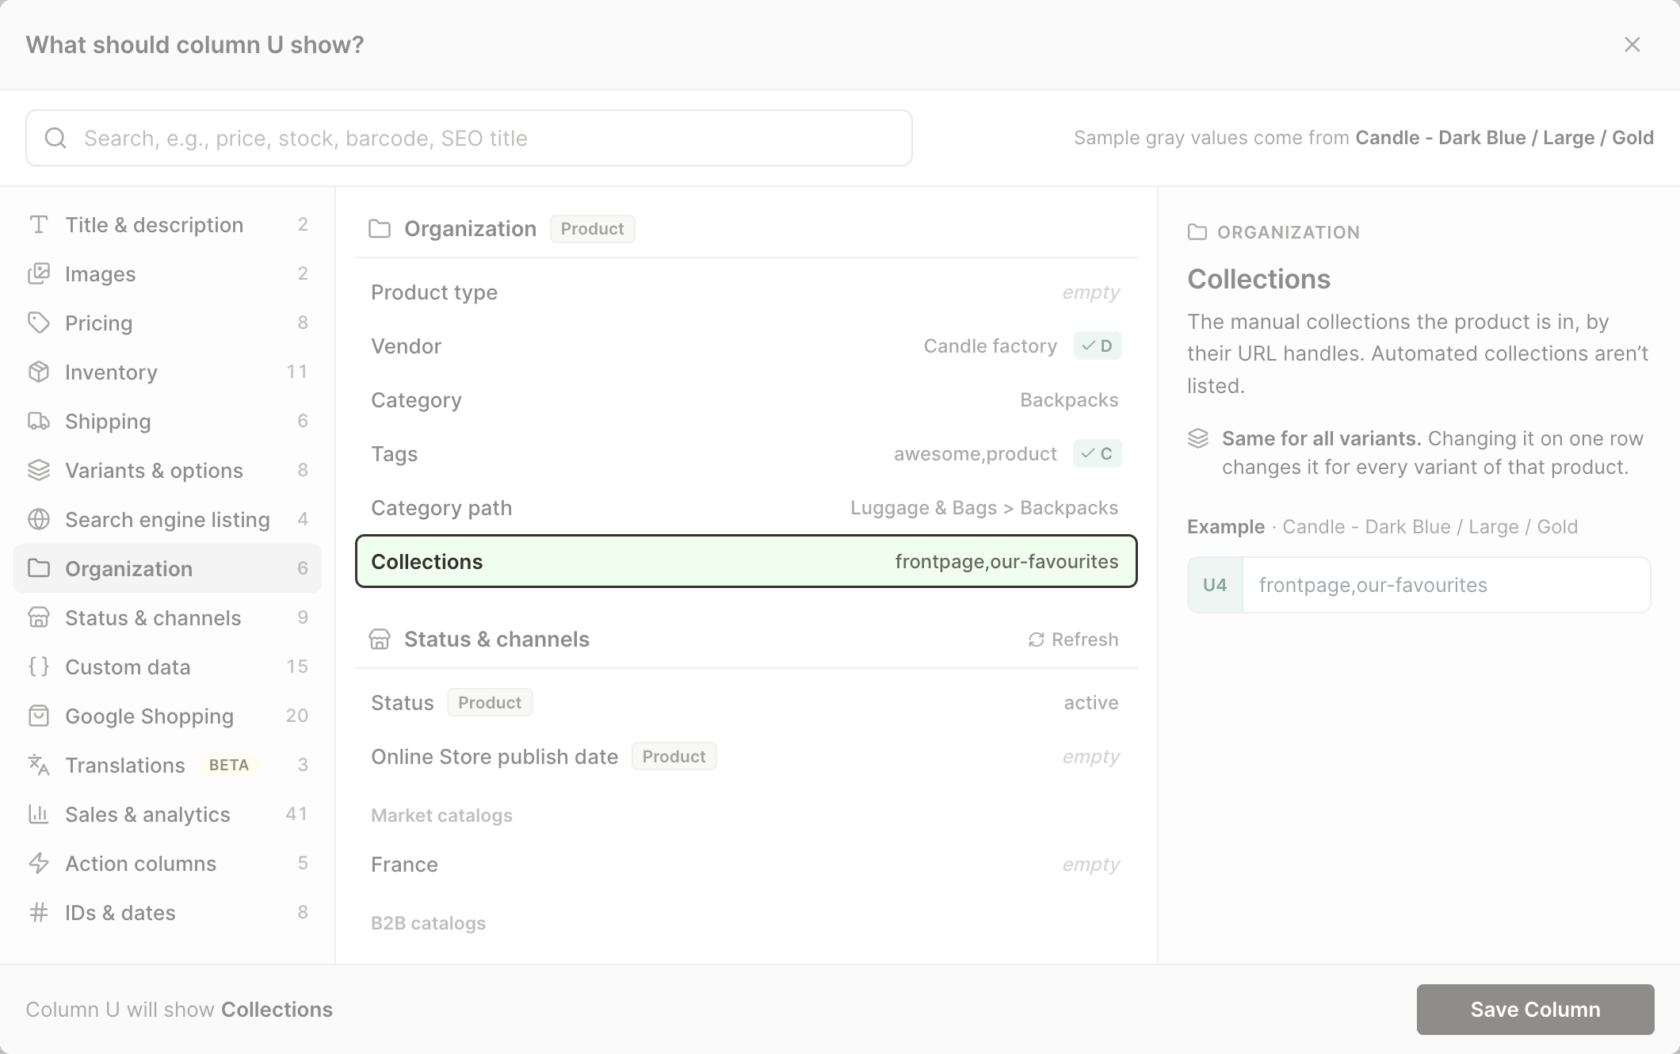This screenshot has height=1054, width=1680.
Task: Choose the Product type field
Action: pyautogui.click(x=746, y=292)
